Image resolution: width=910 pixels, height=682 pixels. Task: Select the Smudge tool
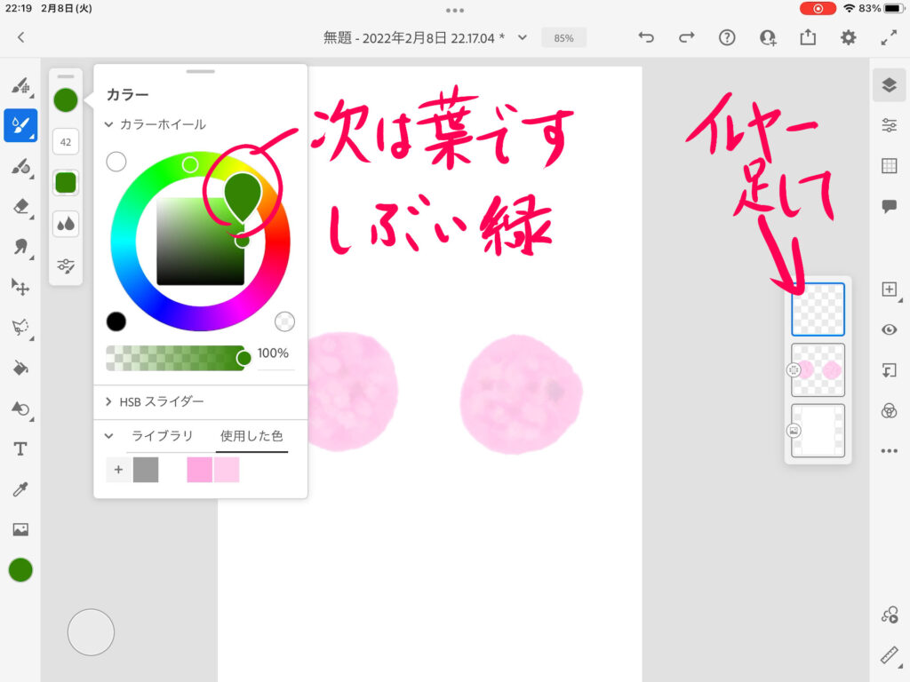click(20, 247)
